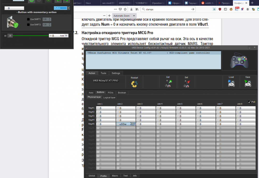
Task: Click the Load profile disk icon
Action: 231,83
